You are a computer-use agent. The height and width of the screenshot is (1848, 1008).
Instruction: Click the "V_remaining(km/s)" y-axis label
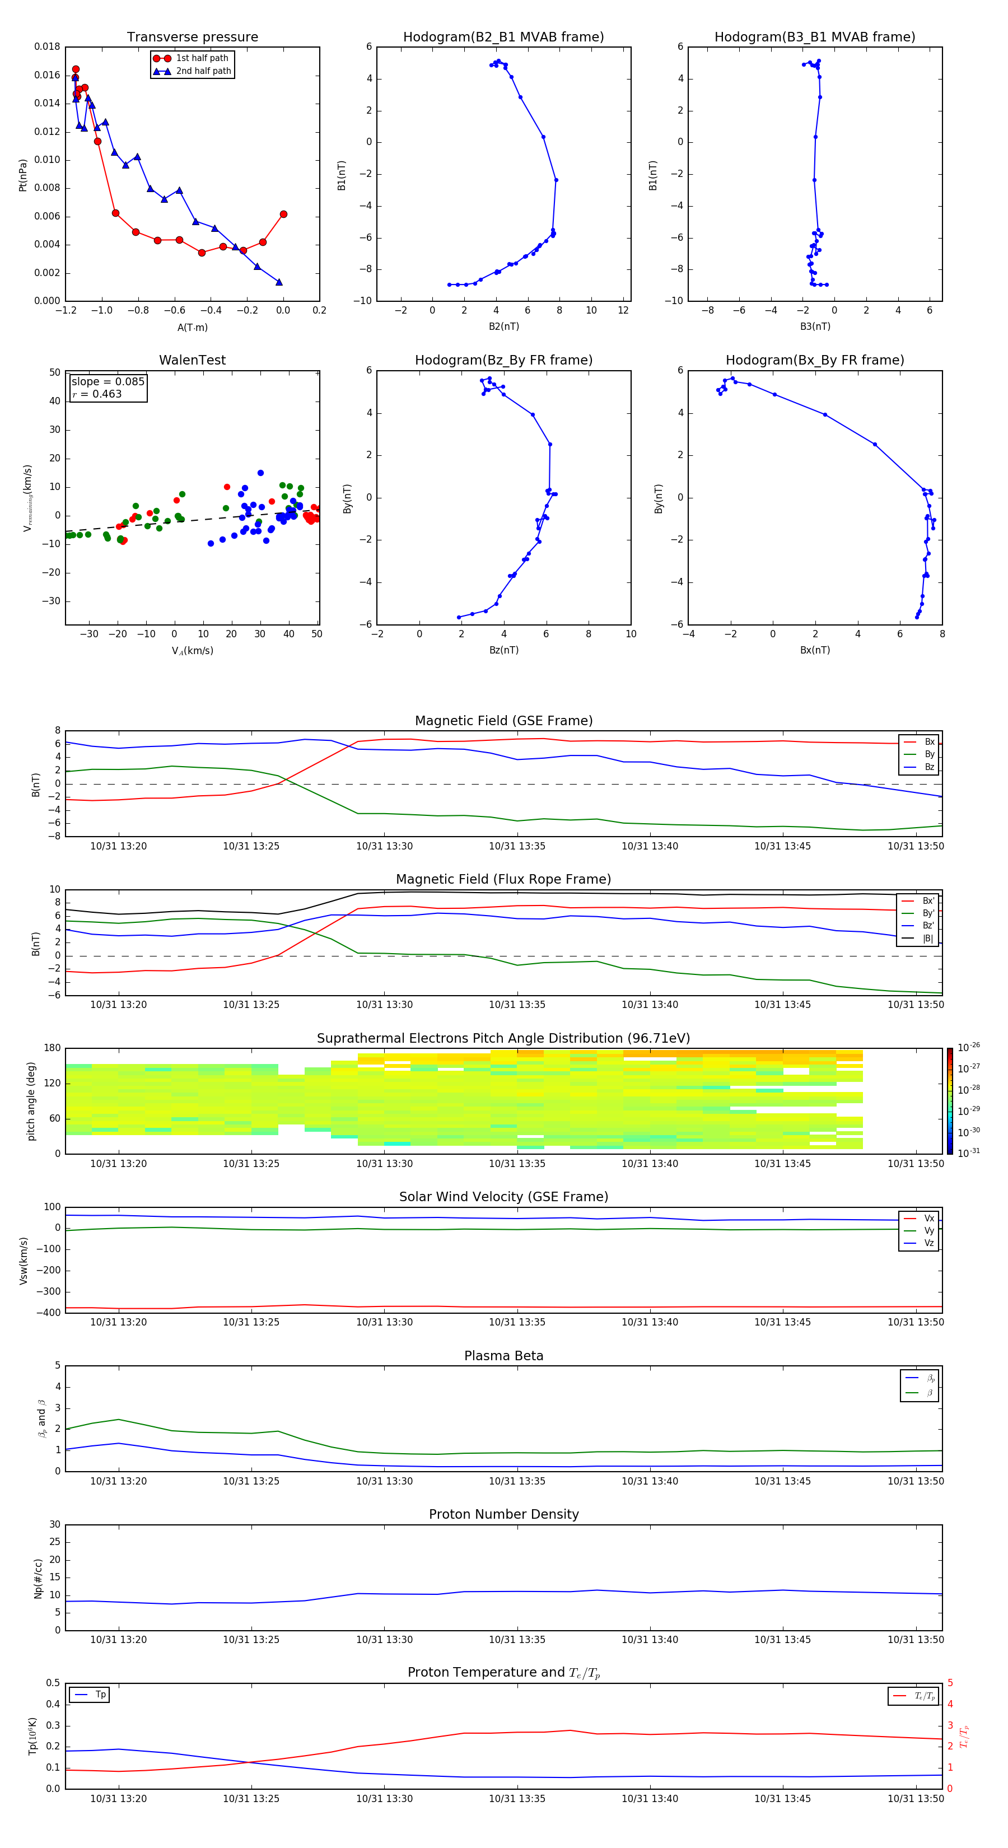27,498
